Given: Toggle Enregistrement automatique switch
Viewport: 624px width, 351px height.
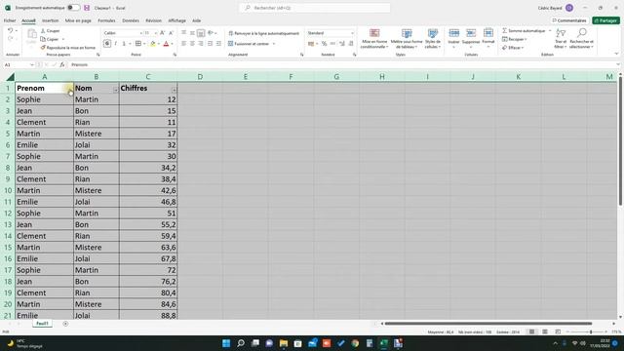Looking at the screenshot, I should [x=73, y=8].
